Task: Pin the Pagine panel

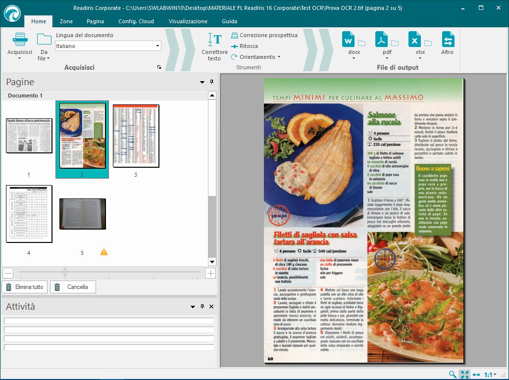Action: tap(211, 82)
